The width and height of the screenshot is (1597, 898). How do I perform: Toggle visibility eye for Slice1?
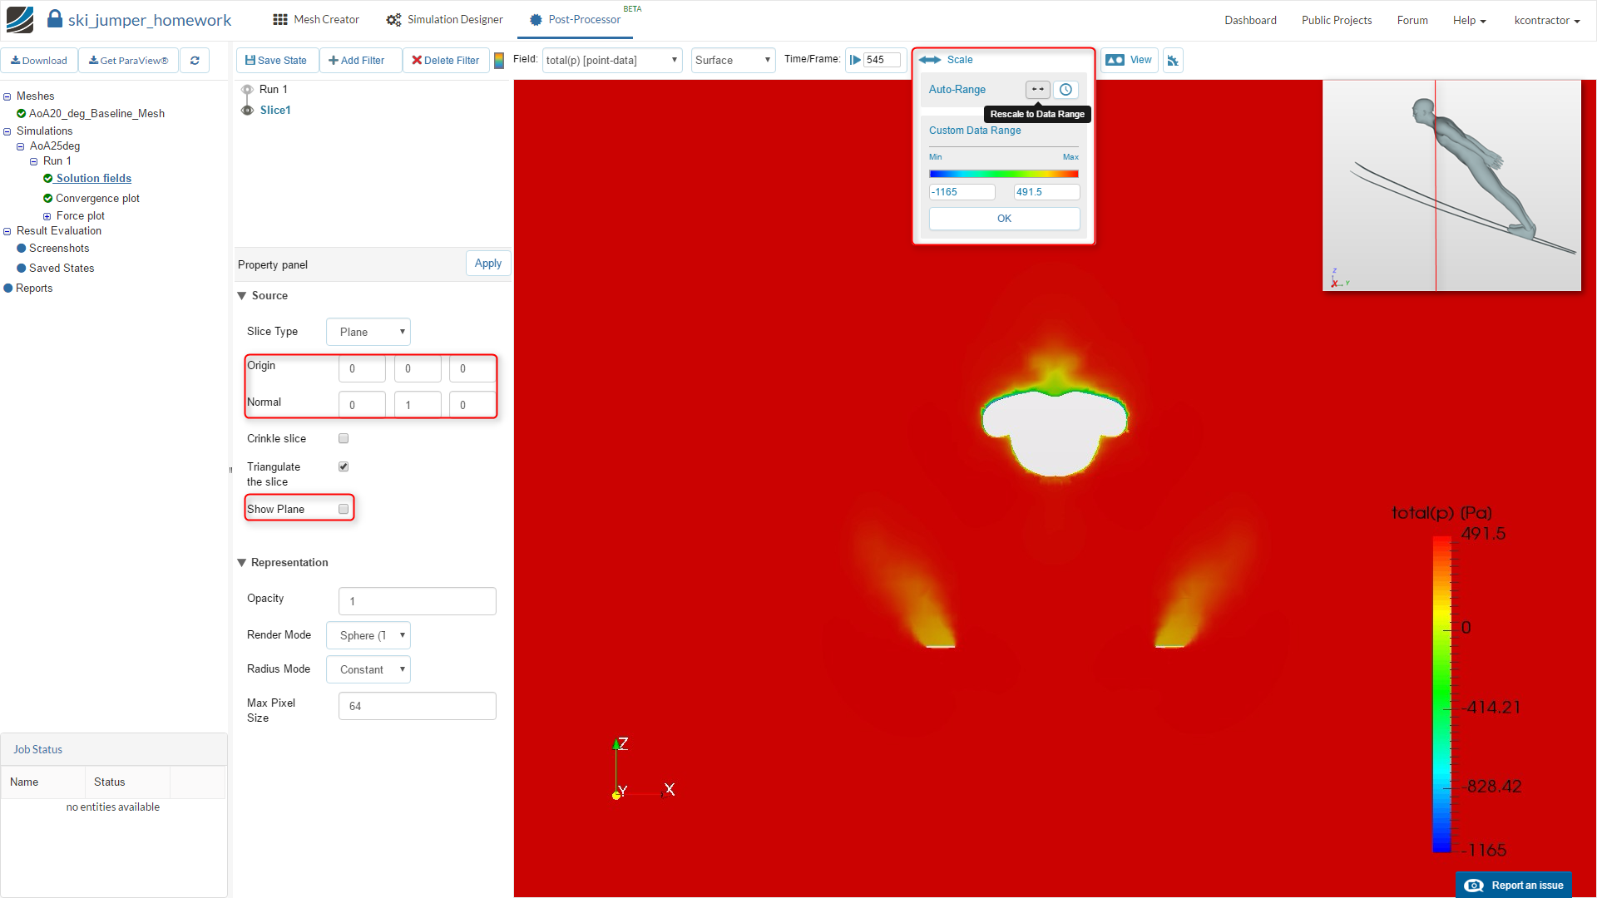tap(247, 110)
